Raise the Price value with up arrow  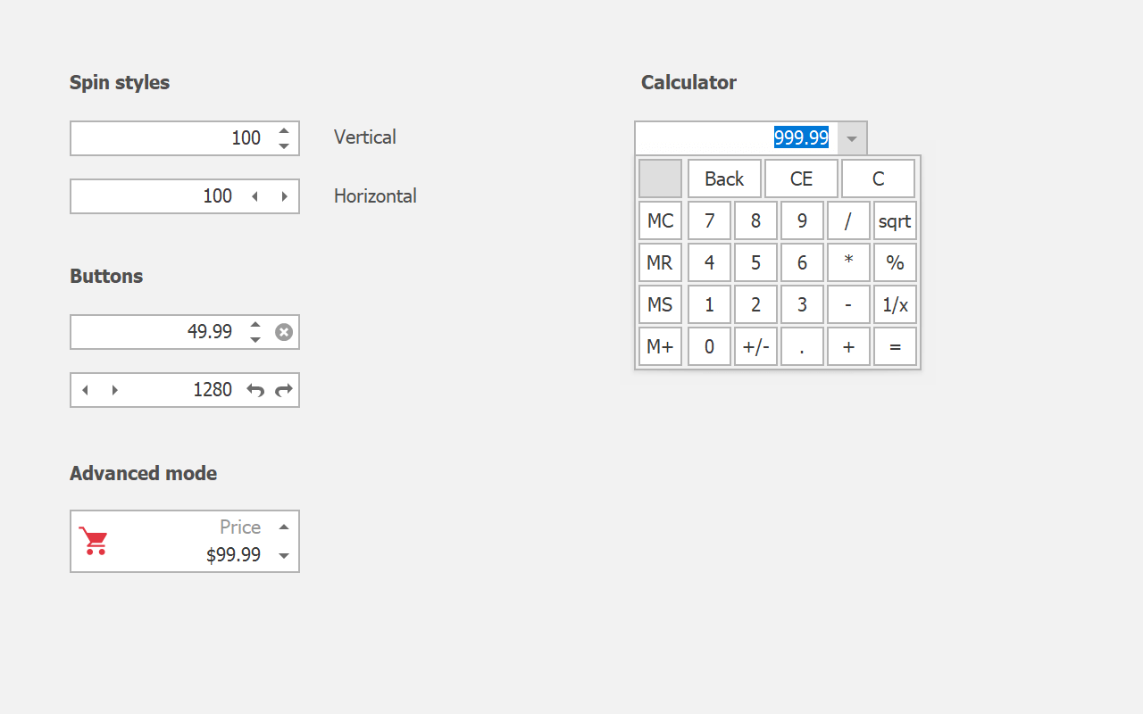pyautogui.click(x=284, y=527)
